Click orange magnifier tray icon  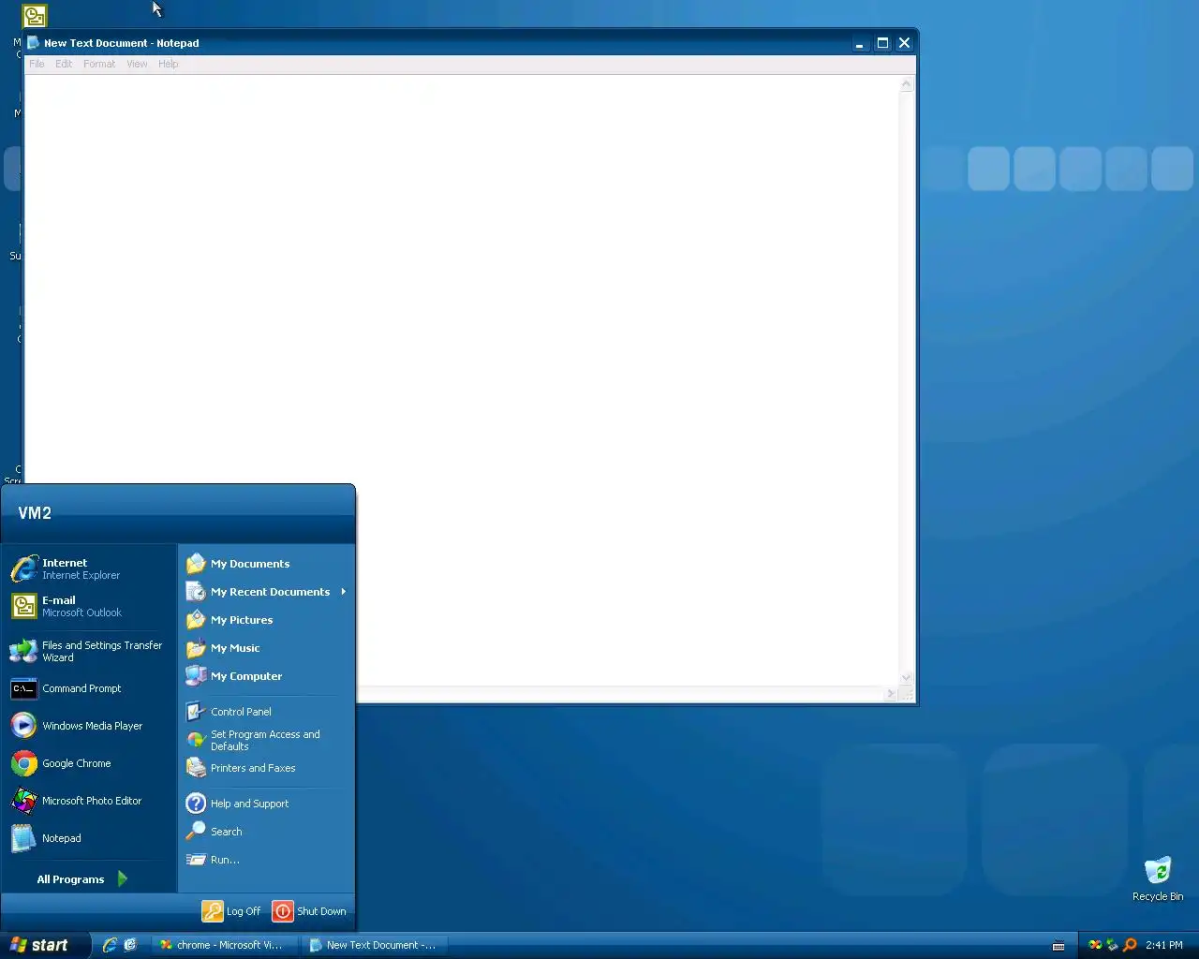point(1130,945)
